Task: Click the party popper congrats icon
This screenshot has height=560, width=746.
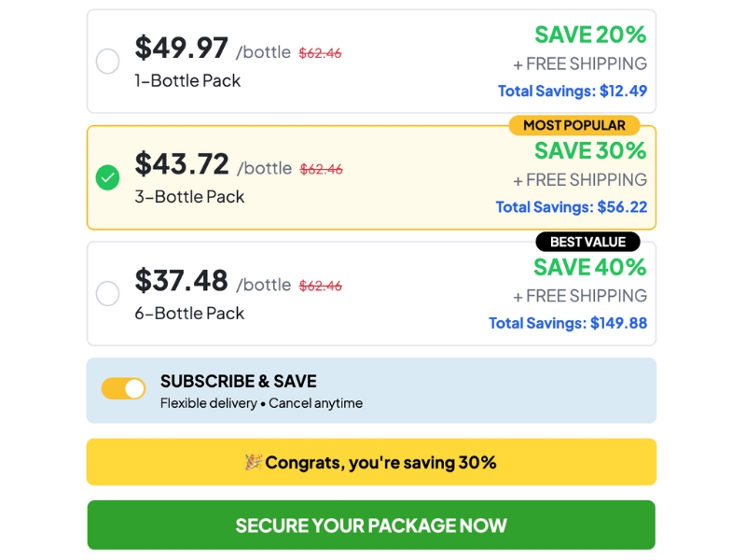Action: point(253,462)
